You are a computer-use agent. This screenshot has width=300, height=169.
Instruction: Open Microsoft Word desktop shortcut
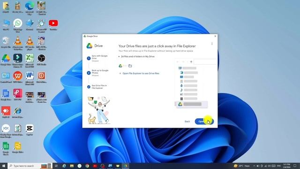click(30, 78)
